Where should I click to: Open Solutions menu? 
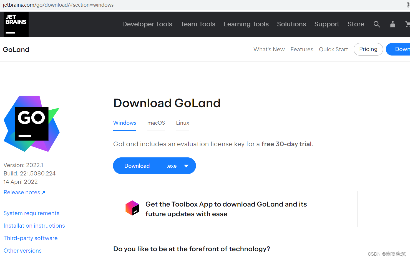291,24
